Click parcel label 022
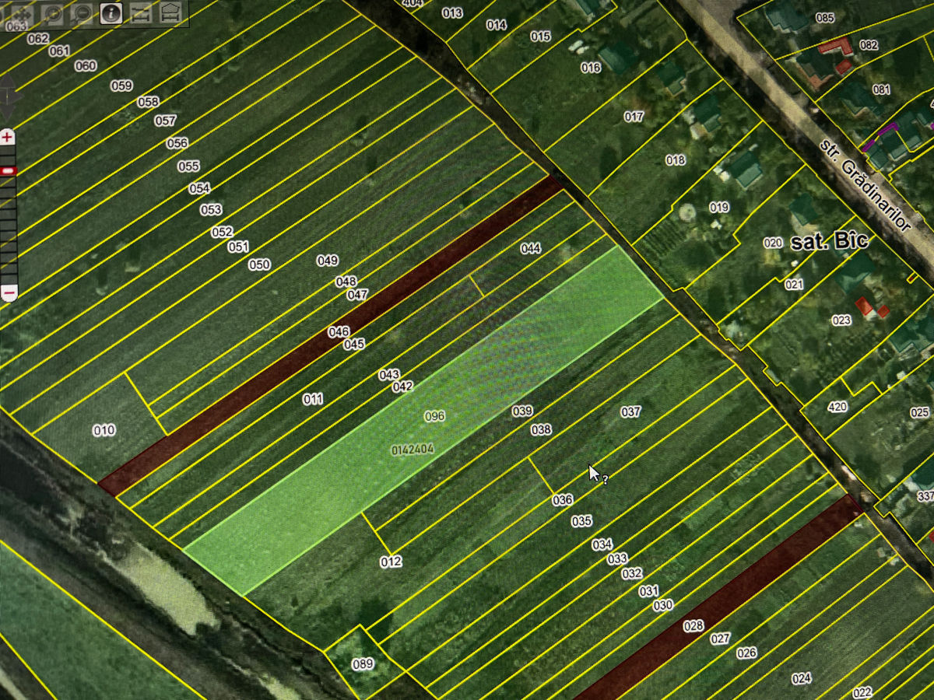 pyautogui.click(x=862, y=692)
